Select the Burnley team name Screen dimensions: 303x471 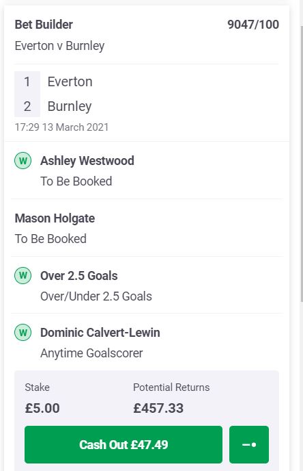[70, 106]
